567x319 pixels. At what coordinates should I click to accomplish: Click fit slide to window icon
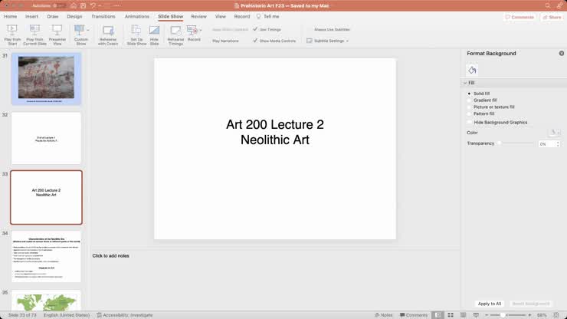(x=556, y=315)
